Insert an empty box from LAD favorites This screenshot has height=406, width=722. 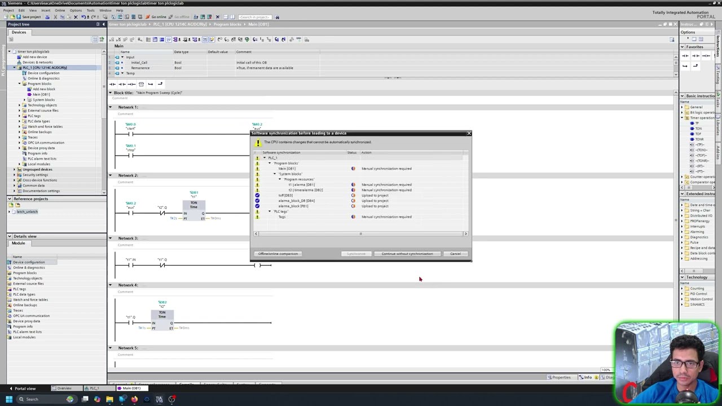(x=141, y=84)
